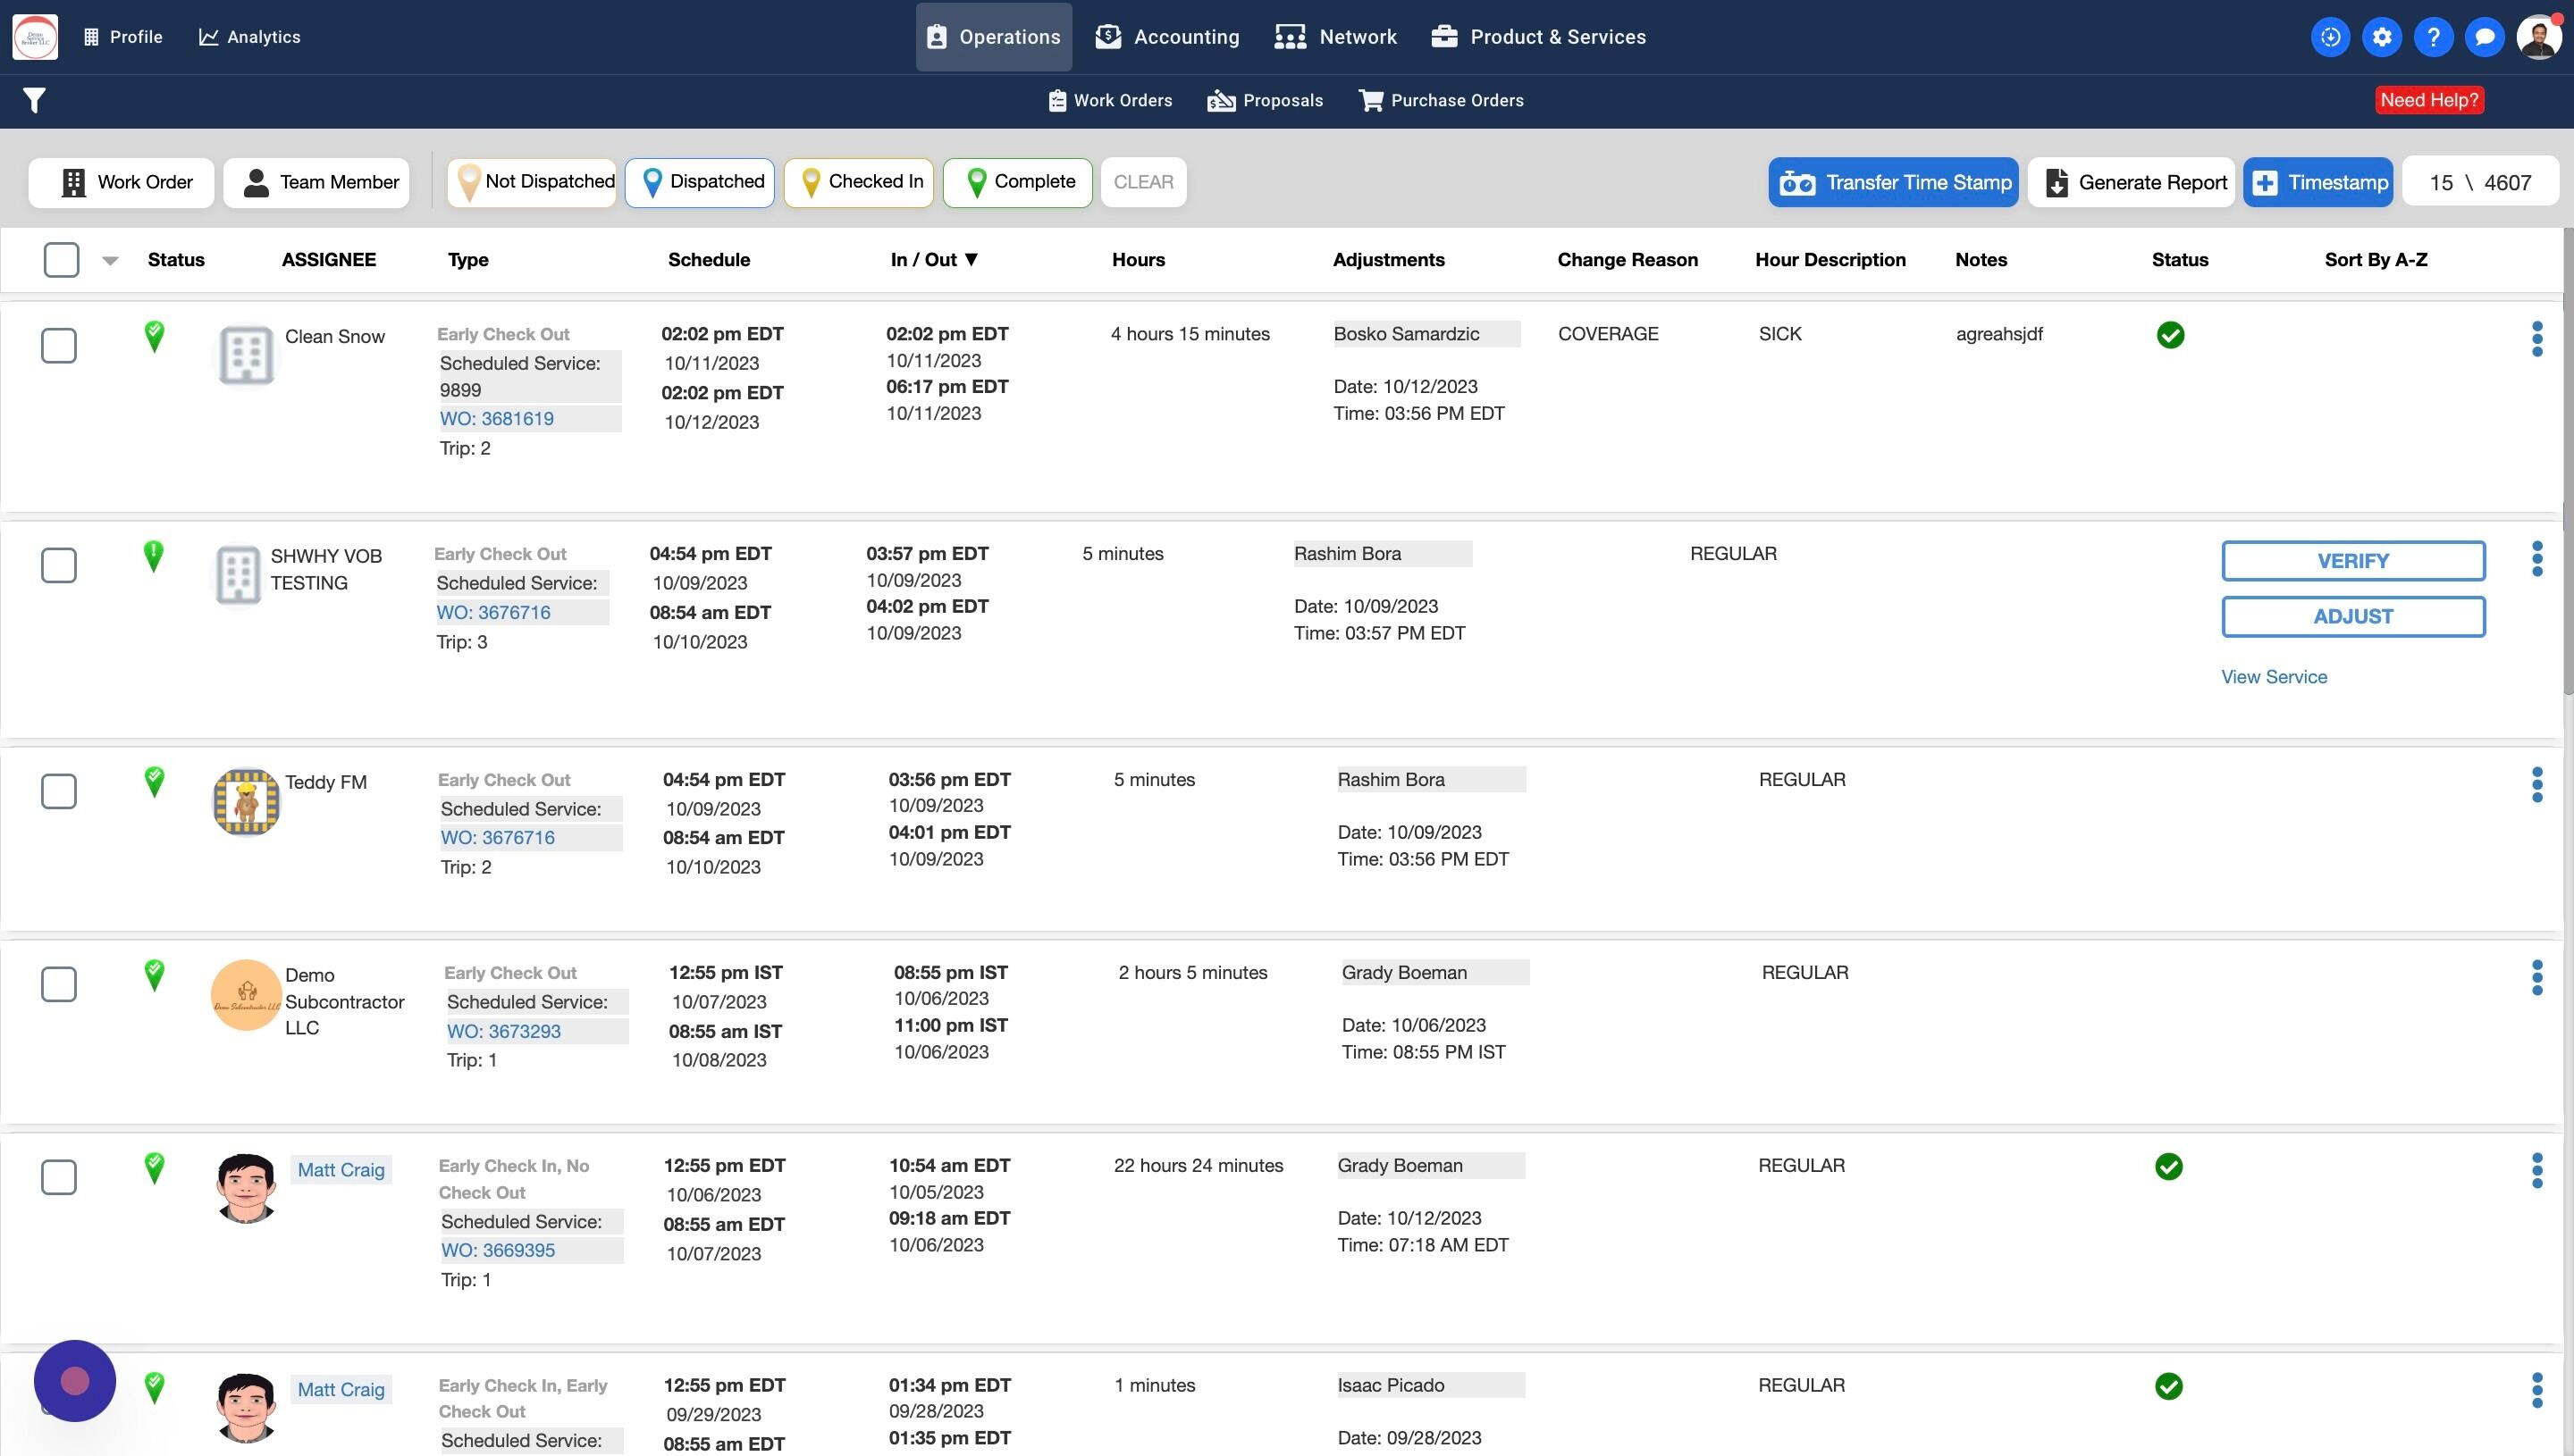Toggle the select-all header checkbox

tap(61, 260)
